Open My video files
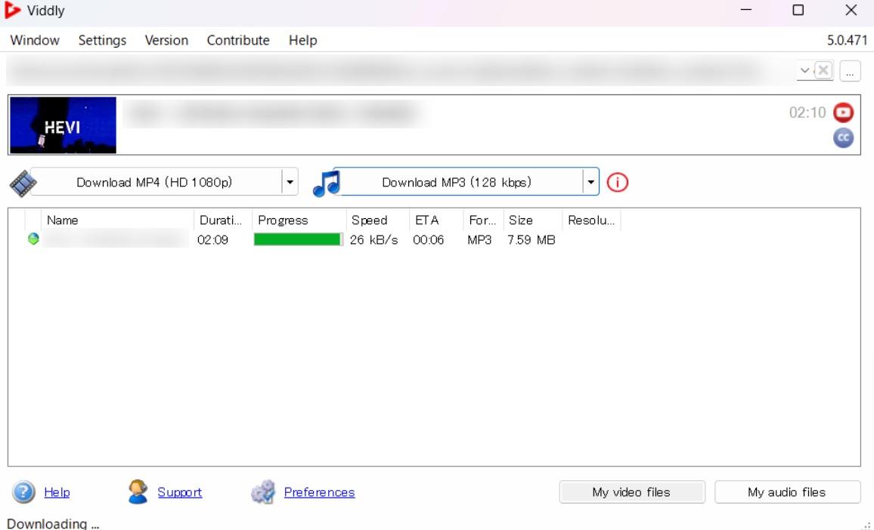Image resolution: width=874 pixels, height=530 pixels. tap(631, 492)
